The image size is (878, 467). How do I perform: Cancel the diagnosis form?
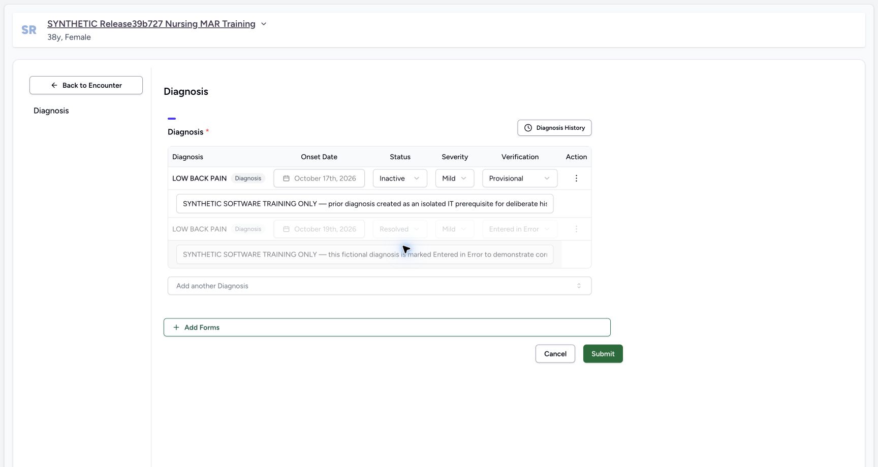pos(555,354)
